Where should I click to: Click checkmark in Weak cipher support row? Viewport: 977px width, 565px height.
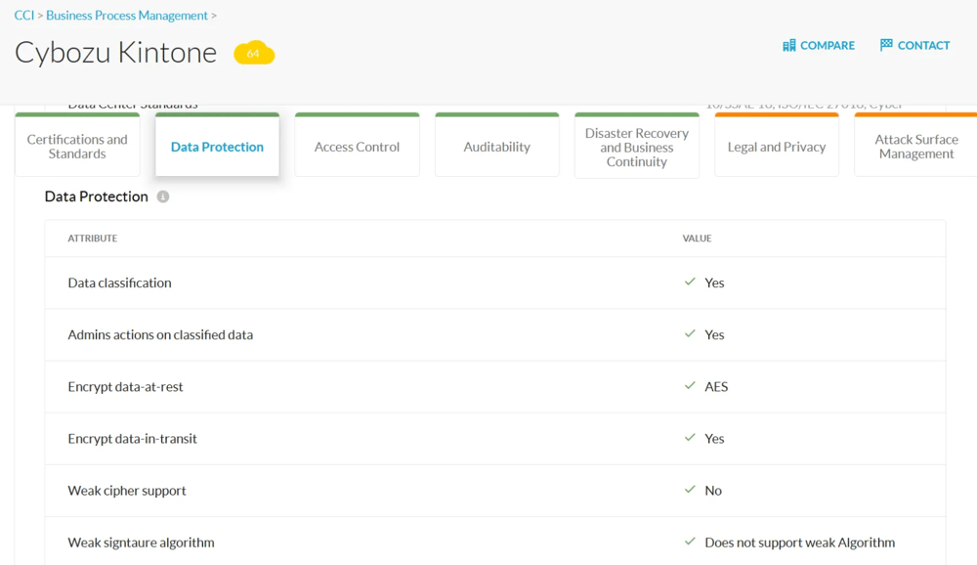coord(690,490)
